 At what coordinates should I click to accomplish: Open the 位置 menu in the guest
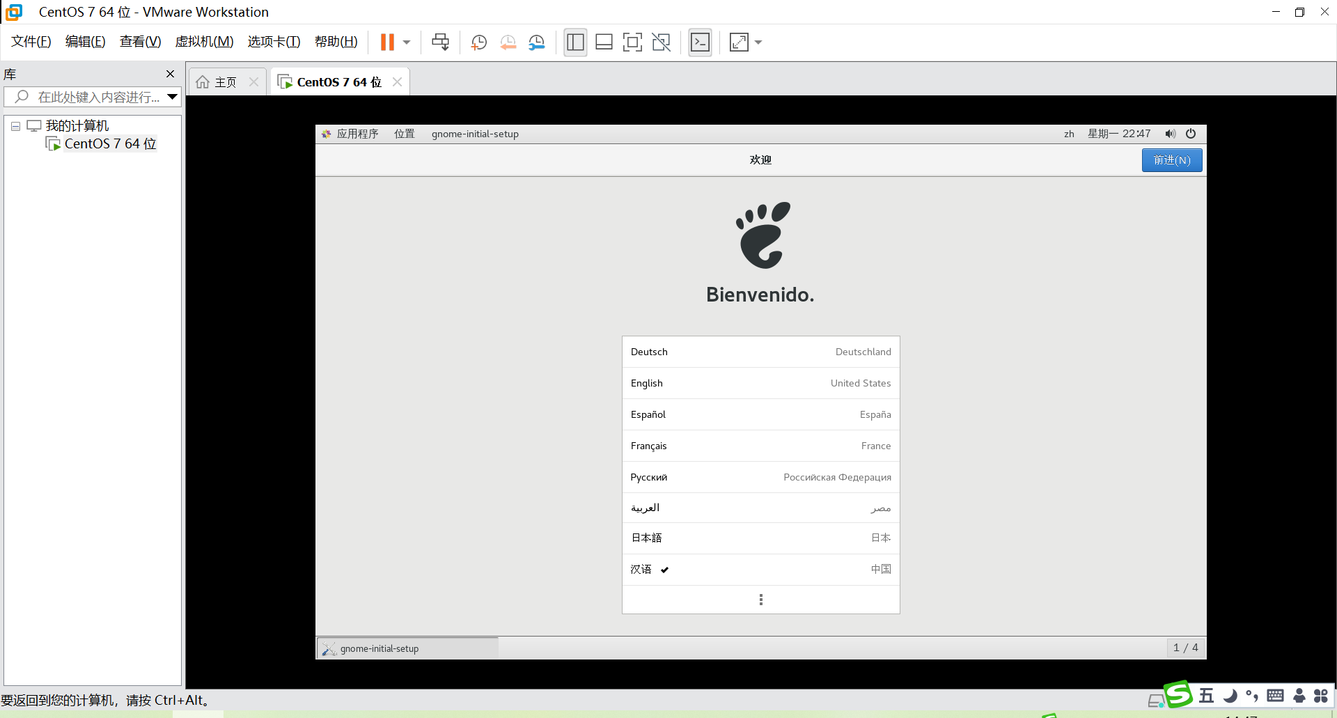[x=405, y=134]
